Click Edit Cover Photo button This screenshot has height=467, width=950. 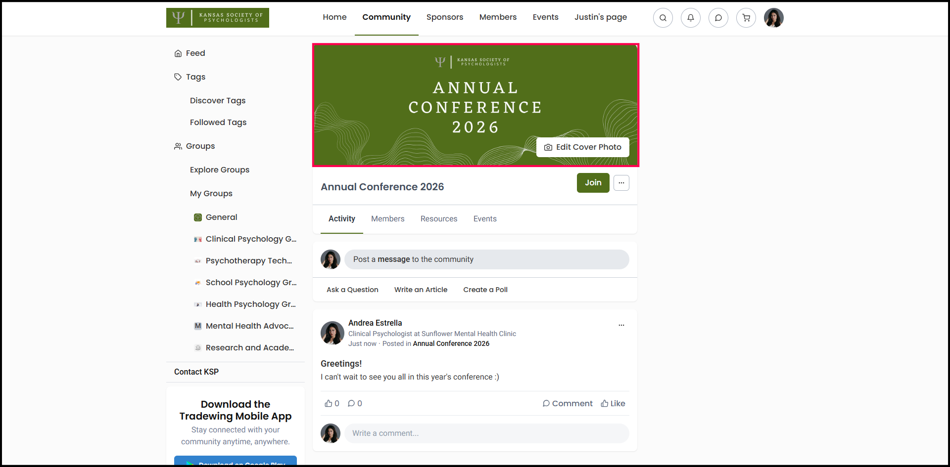(582, 147)
